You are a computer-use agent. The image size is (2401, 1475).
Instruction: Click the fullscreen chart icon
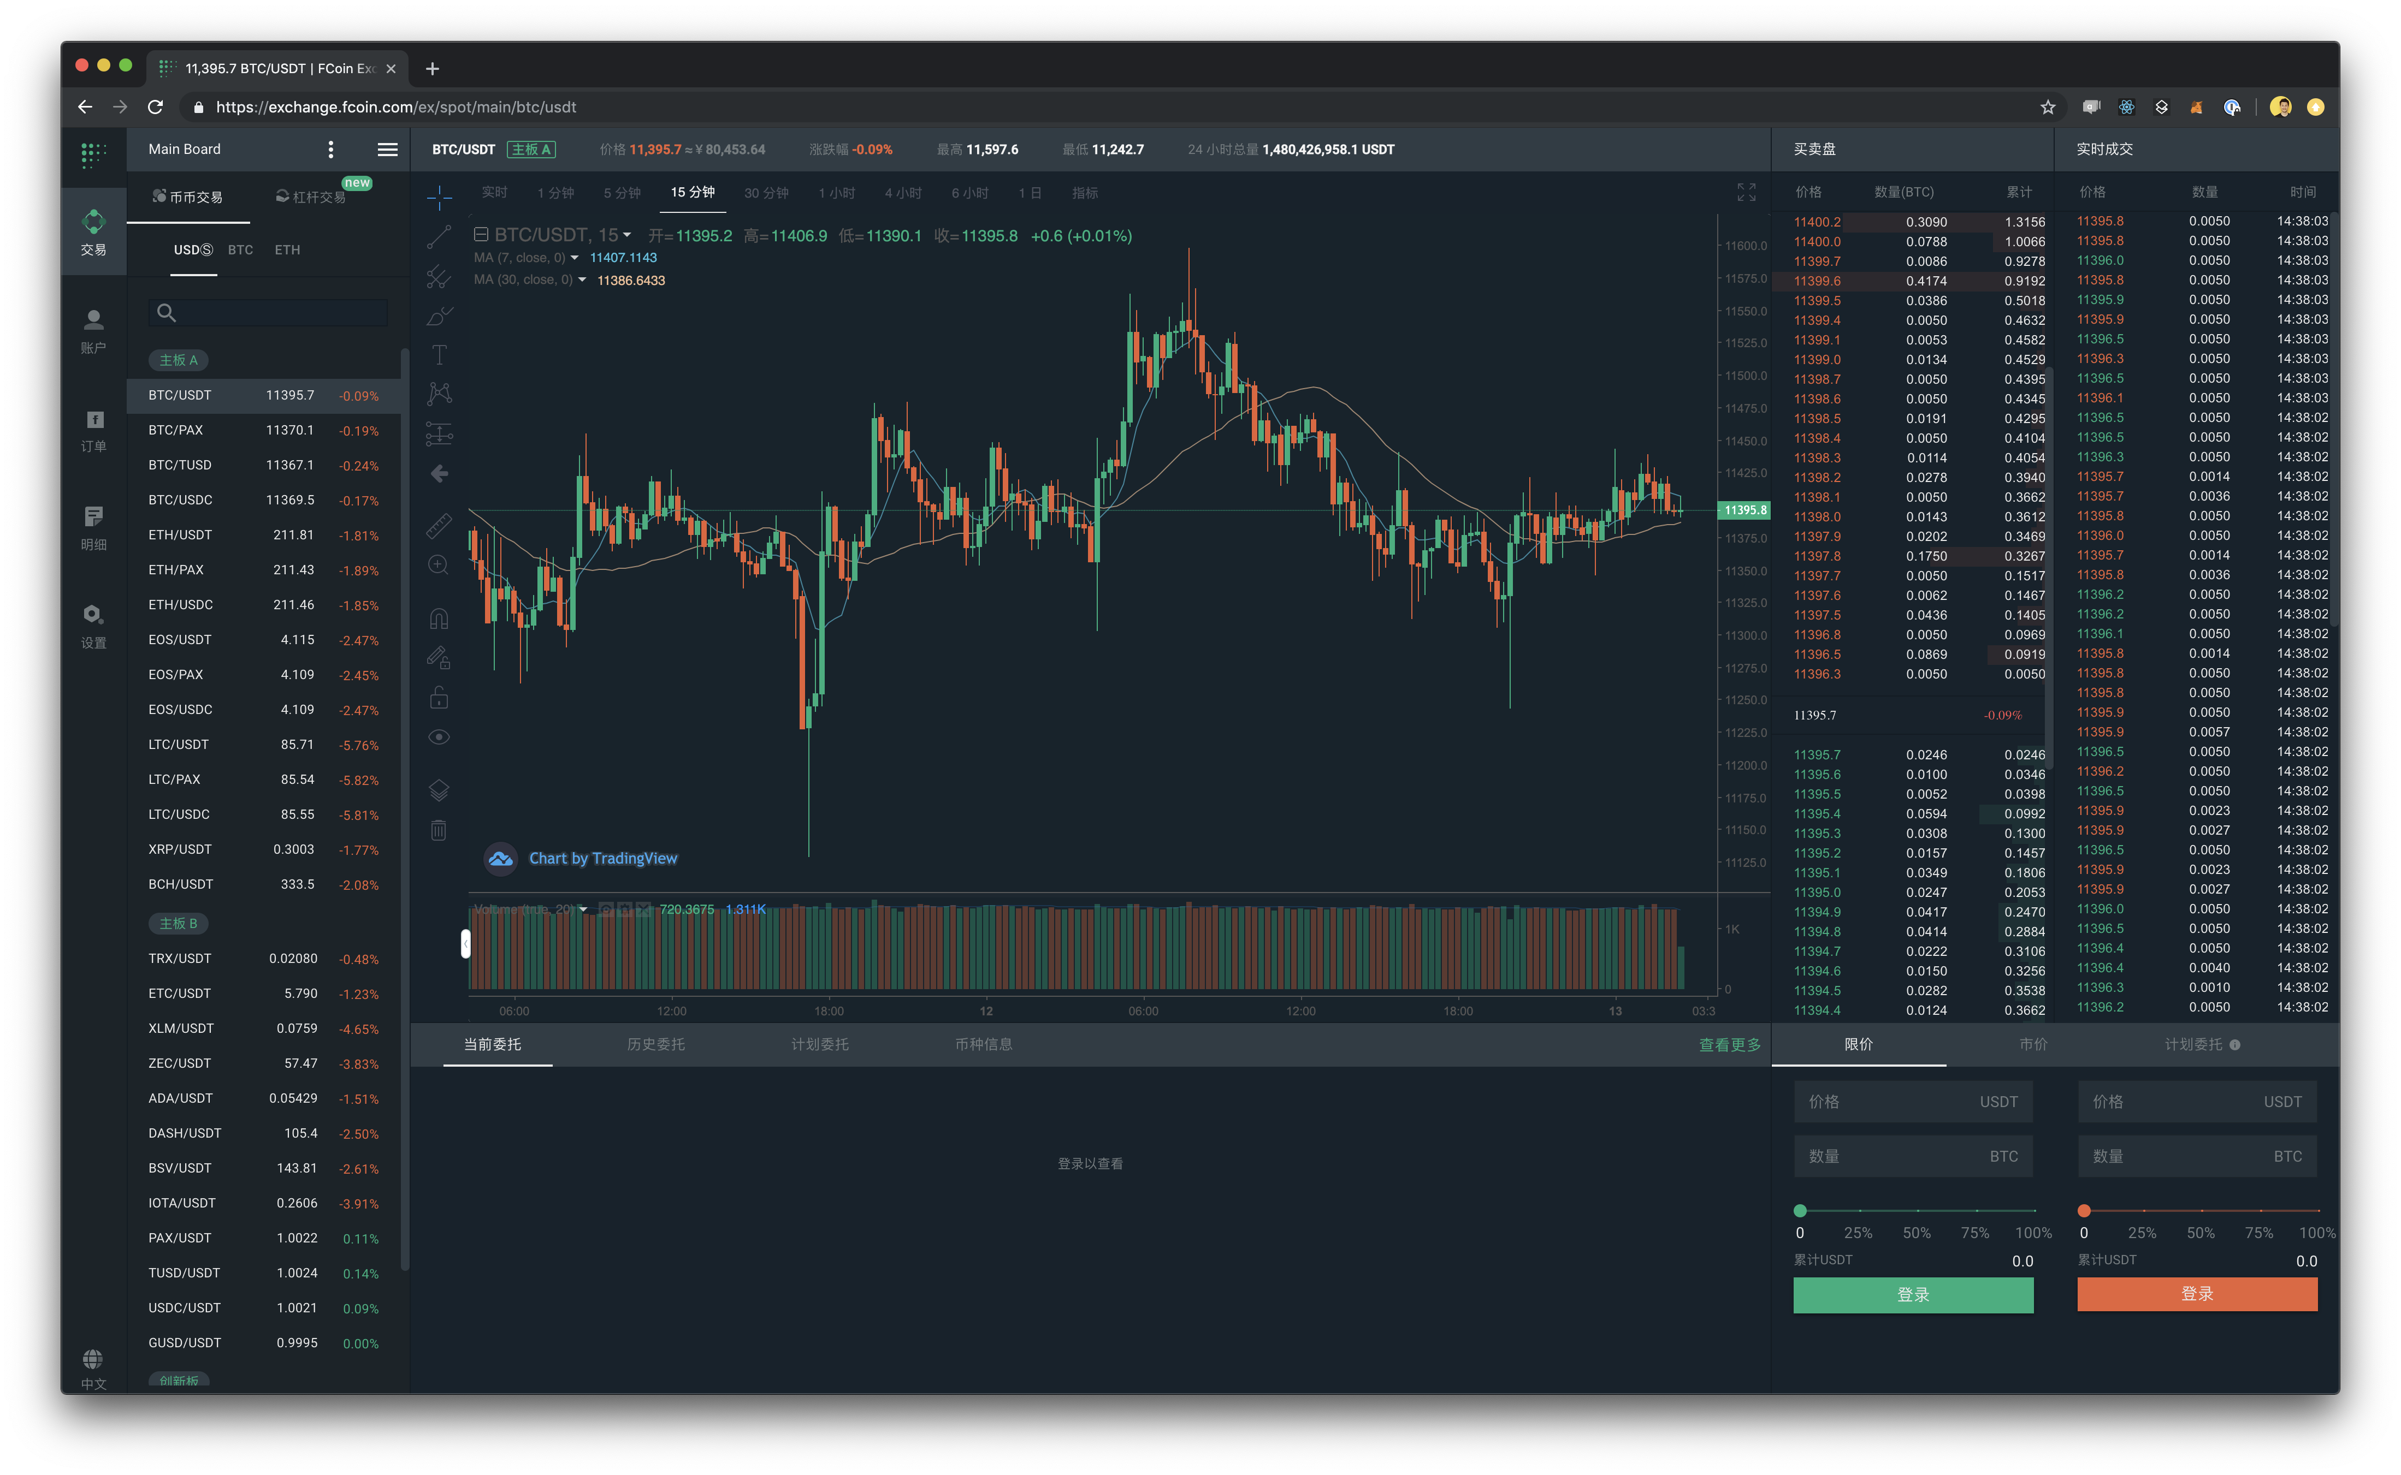point(1746,192)
